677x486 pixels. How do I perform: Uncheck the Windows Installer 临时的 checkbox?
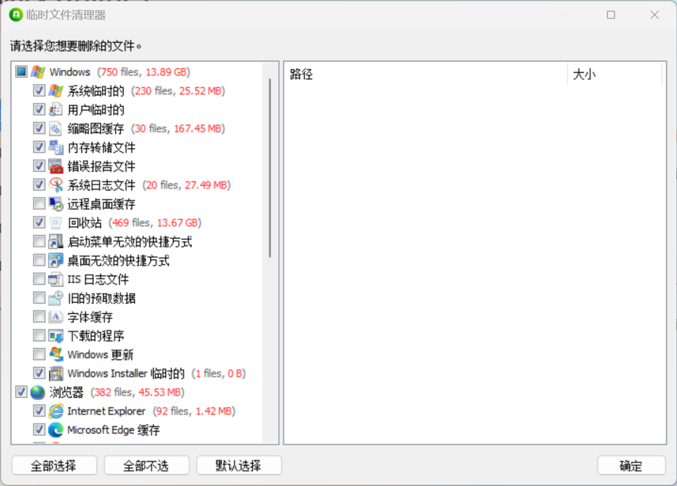tap(39, 373)
